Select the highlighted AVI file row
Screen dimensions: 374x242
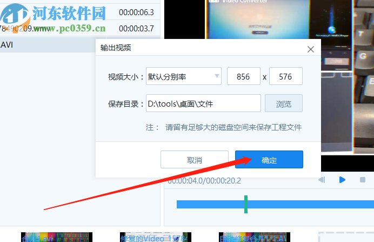48,45
